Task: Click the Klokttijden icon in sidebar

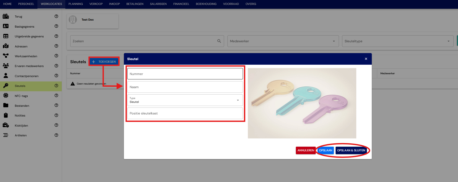Action: [x=6, y=125]
